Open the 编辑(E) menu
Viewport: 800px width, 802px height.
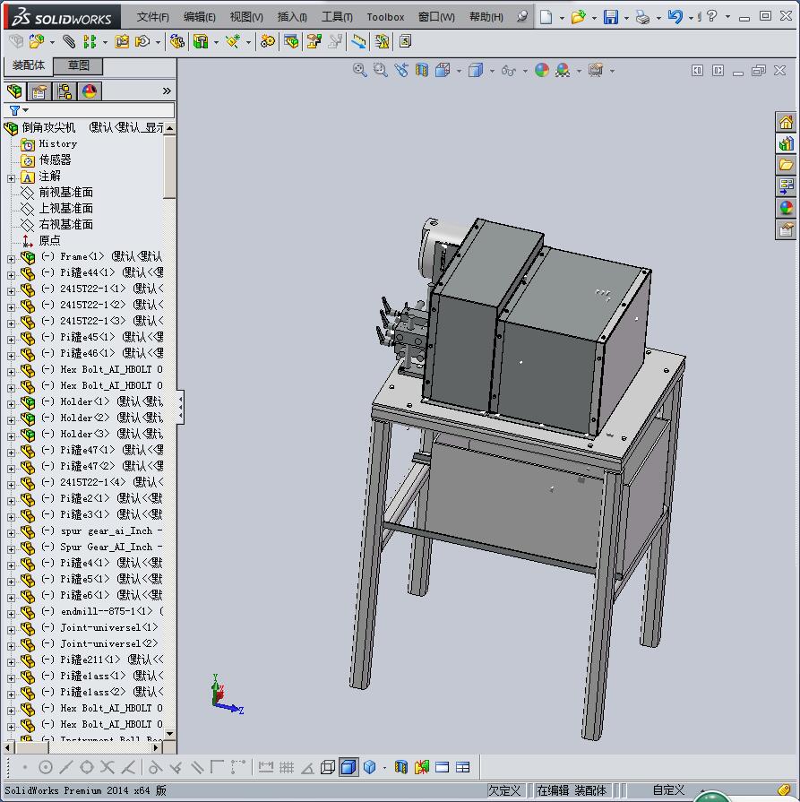click(x=200, y=17)
